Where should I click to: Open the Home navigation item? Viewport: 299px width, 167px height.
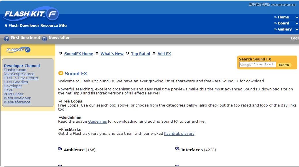coord(283,17)
